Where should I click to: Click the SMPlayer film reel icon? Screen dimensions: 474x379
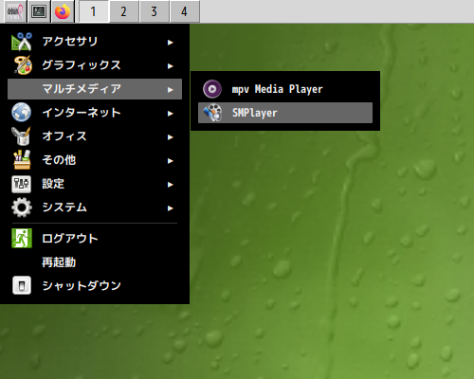click(x=212, y=113)
